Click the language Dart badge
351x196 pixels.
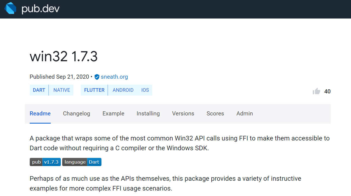[x=82, y=162]
